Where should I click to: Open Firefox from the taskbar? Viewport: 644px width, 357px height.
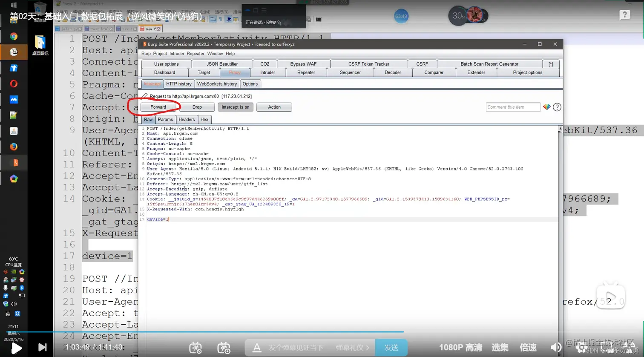click(x=14, y=147)
